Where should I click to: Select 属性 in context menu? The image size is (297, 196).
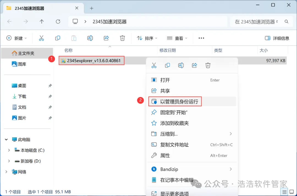192,155
